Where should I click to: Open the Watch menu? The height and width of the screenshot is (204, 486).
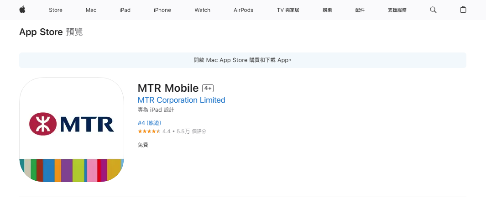[x=202, y=10]
